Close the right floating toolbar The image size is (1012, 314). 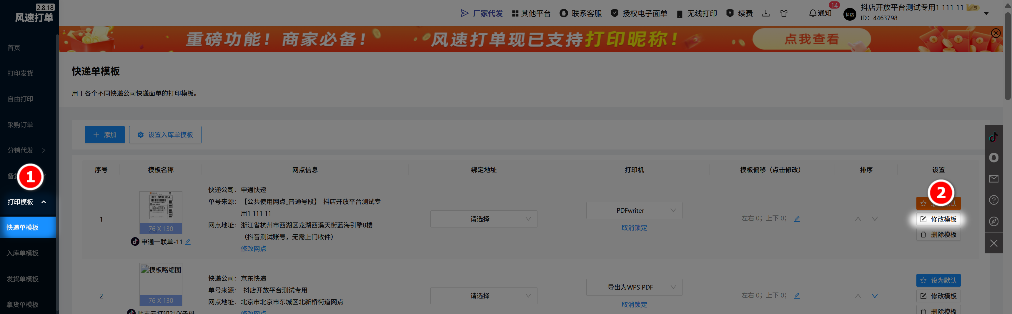993,243
